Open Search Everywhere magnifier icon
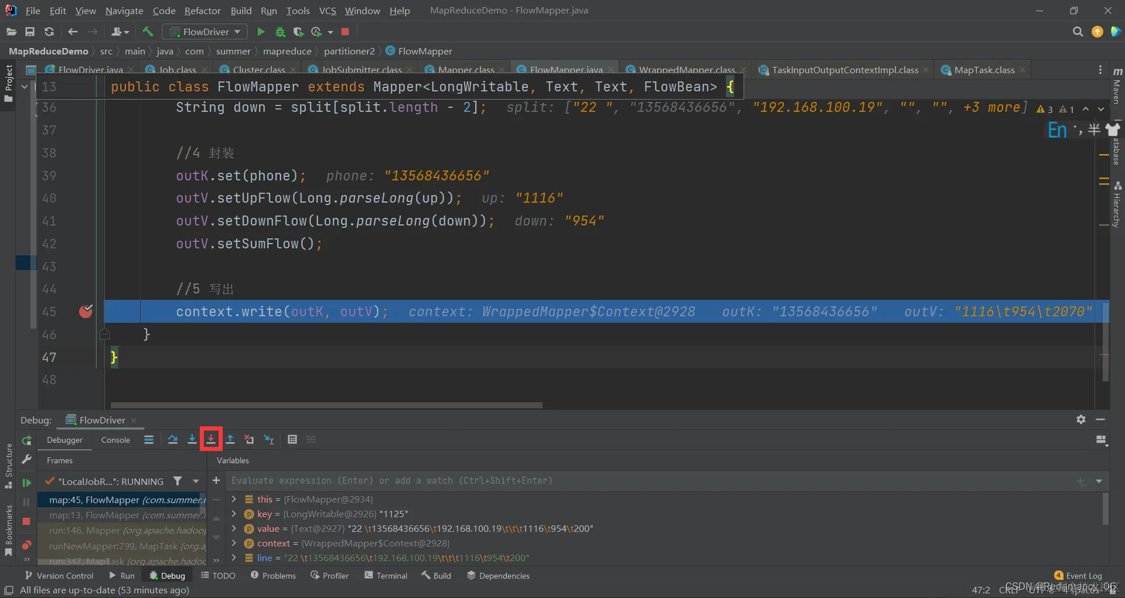The width and height of the screenshot is (1125, 598). click(x=1078, y=32)
